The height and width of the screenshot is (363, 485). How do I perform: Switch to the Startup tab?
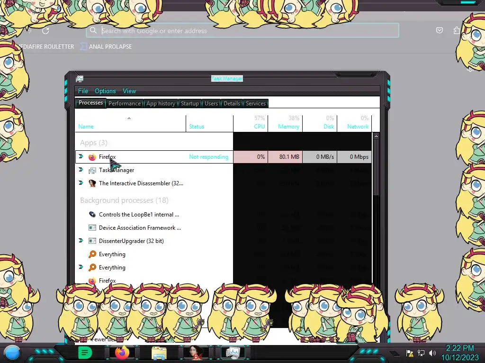coord(189,104)
